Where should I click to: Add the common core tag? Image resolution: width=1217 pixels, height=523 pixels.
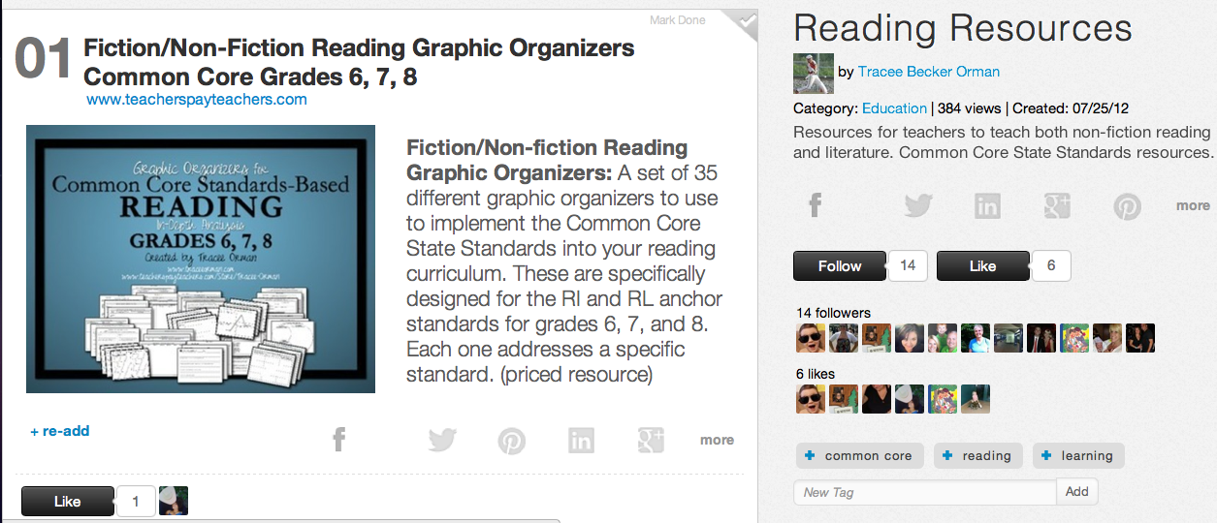coord(858,456)
